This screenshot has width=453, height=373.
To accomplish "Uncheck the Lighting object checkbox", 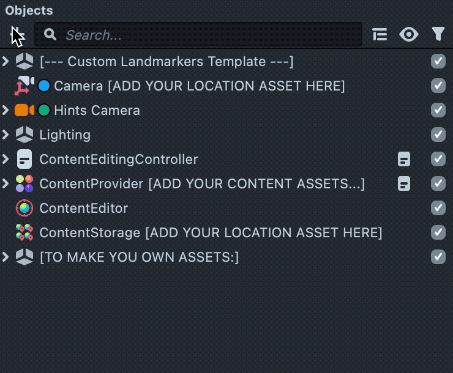I will coord(438,135).
